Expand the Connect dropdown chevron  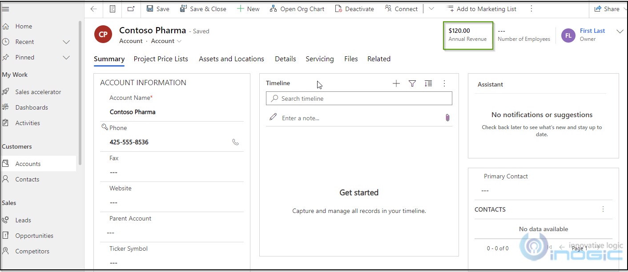pyautogui.click(x=431, y=9)
